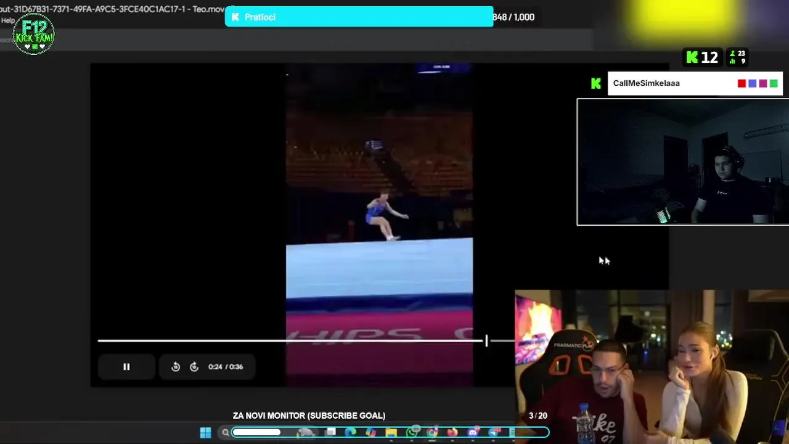Click the Kick logo next to Pratioci

235,17
